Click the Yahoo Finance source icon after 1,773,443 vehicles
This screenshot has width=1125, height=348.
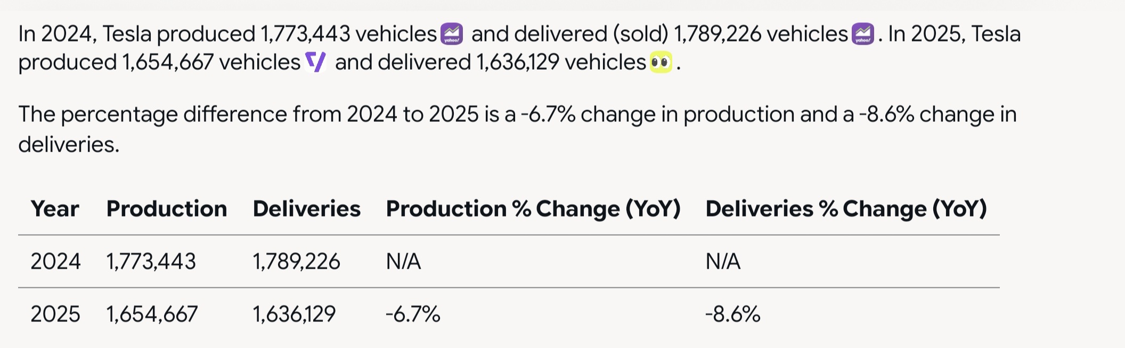(x=452, y=35)
